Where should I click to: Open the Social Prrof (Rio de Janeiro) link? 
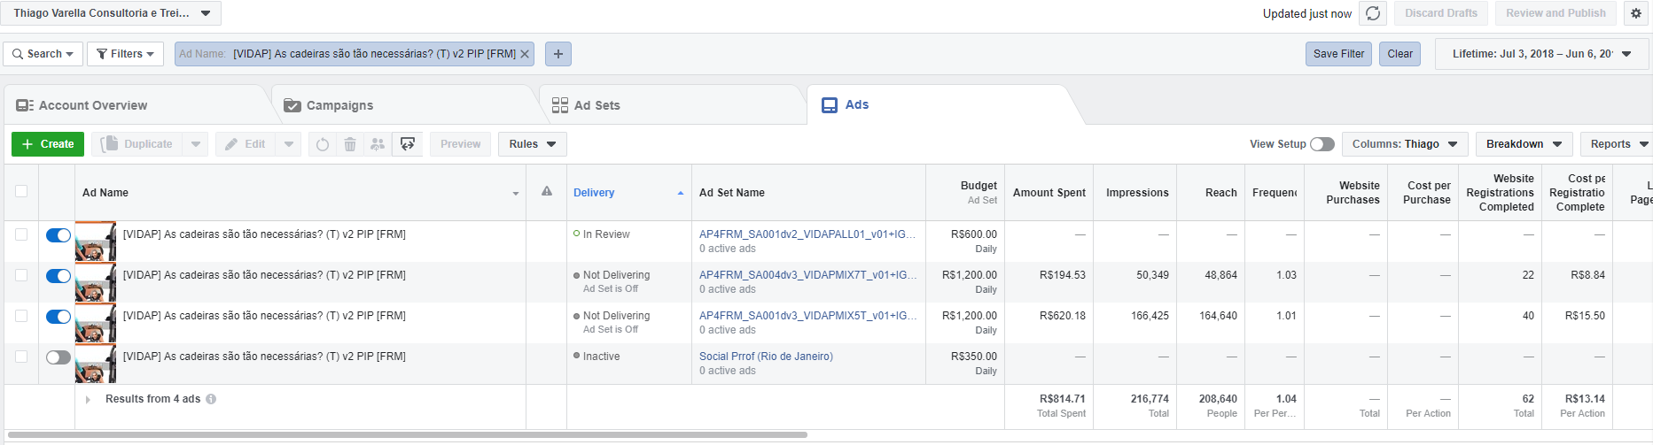[x=766, y=357]
